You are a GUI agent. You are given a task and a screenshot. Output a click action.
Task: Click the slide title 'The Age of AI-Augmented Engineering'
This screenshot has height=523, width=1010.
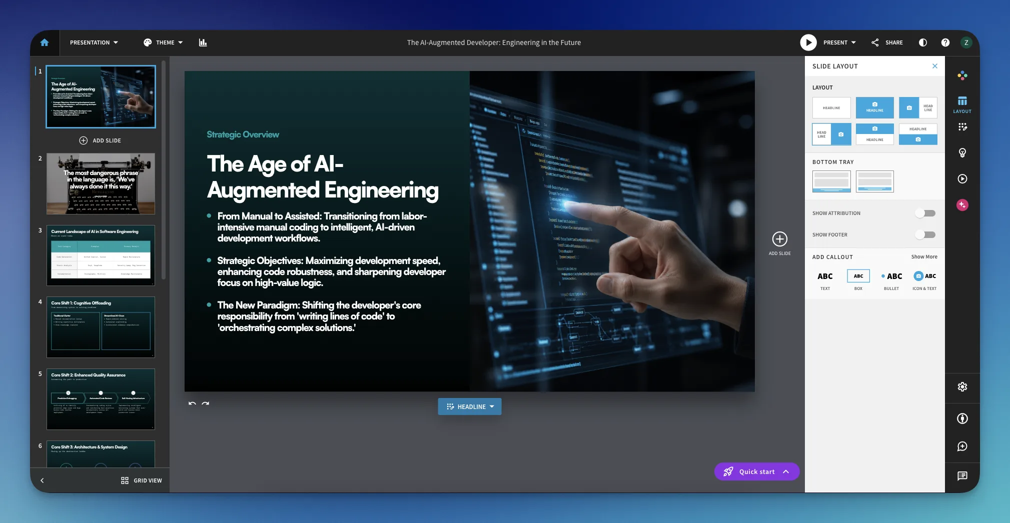tap(323, 177)
